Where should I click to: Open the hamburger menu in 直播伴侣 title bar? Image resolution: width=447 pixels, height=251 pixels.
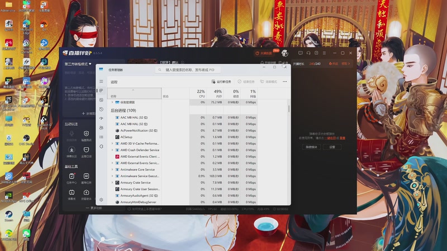point(324,53)
